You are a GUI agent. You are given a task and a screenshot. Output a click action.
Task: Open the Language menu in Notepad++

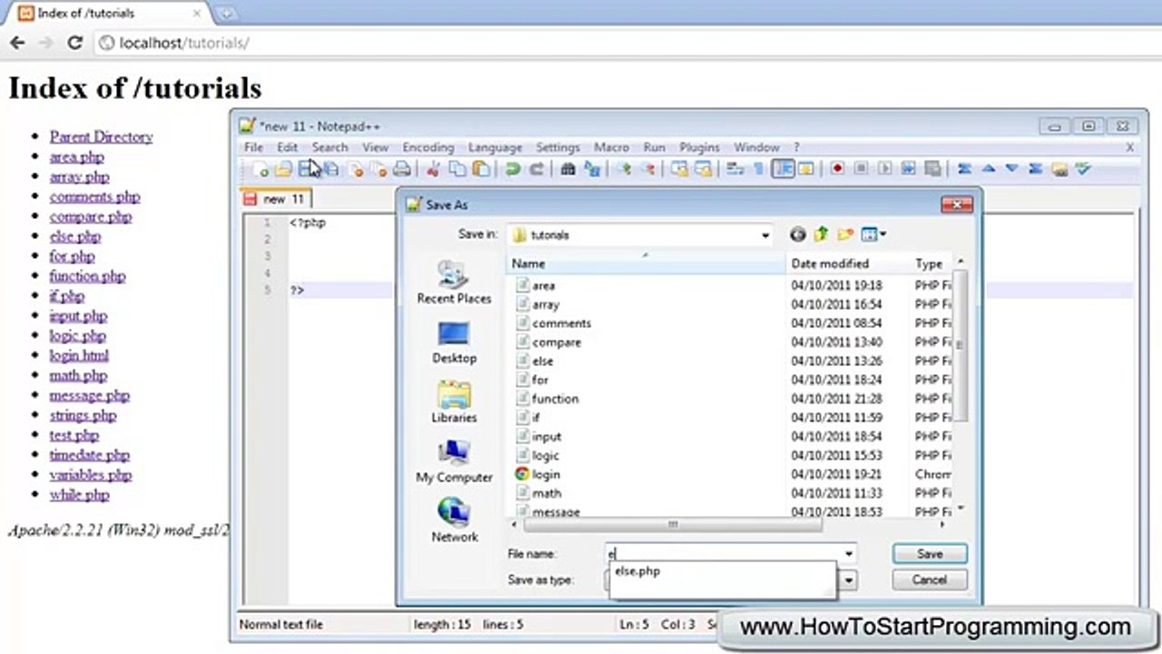tap(495, 147)
